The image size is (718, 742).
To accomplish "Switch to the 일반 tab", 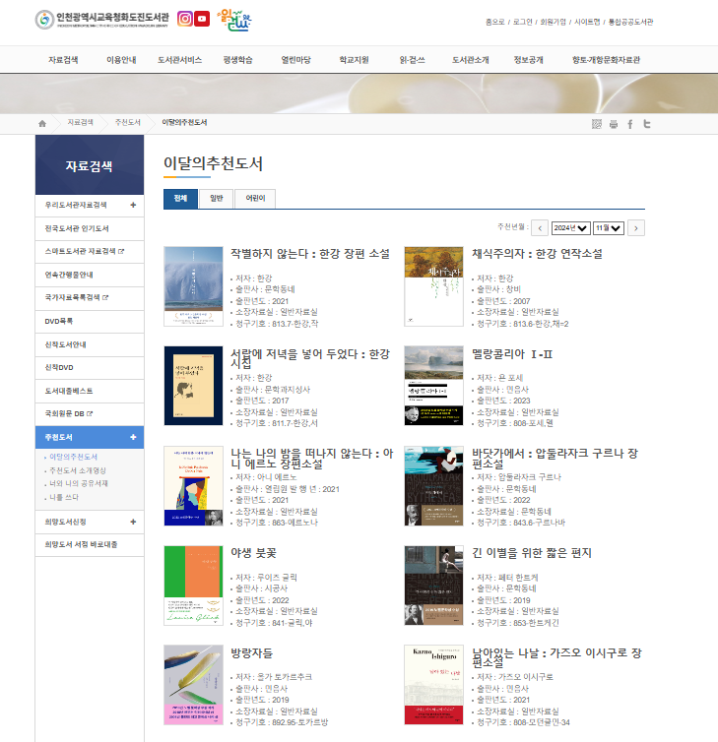I will pos(216,199).
